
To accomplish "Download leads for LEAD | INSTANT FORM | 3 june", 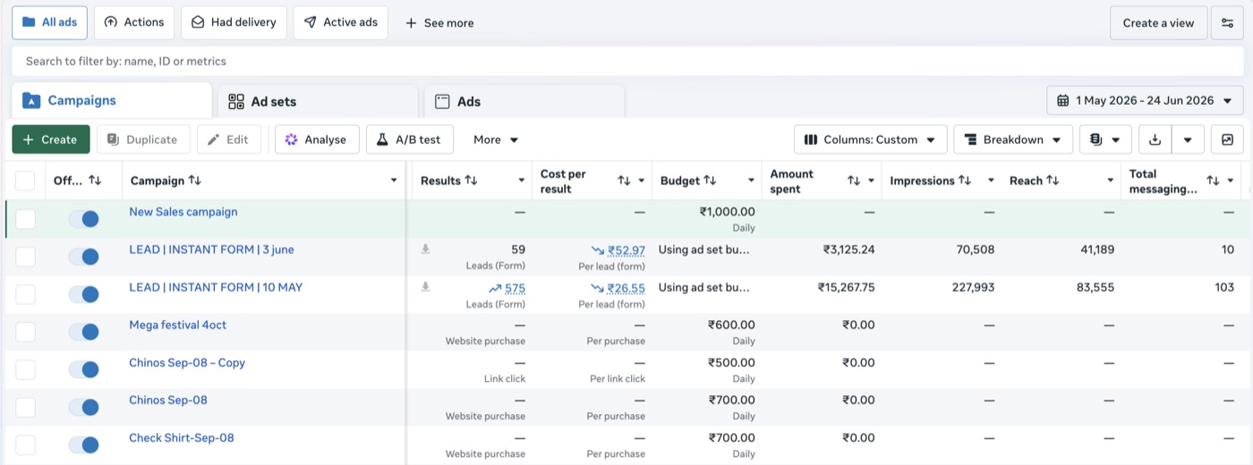I will click(426, 249).
